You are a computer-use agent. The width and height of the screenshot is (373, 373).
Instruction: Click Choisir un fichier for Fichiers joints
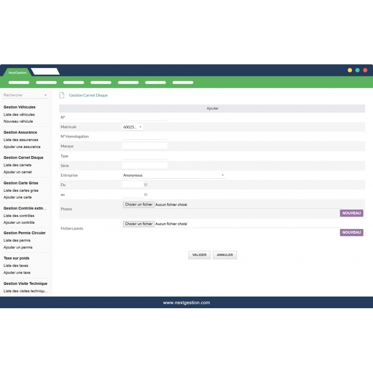click(138, 224)
